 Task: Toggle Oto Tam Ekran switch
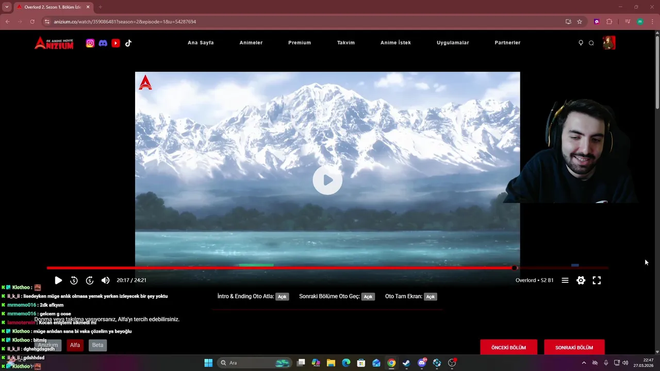pos(431,297)
